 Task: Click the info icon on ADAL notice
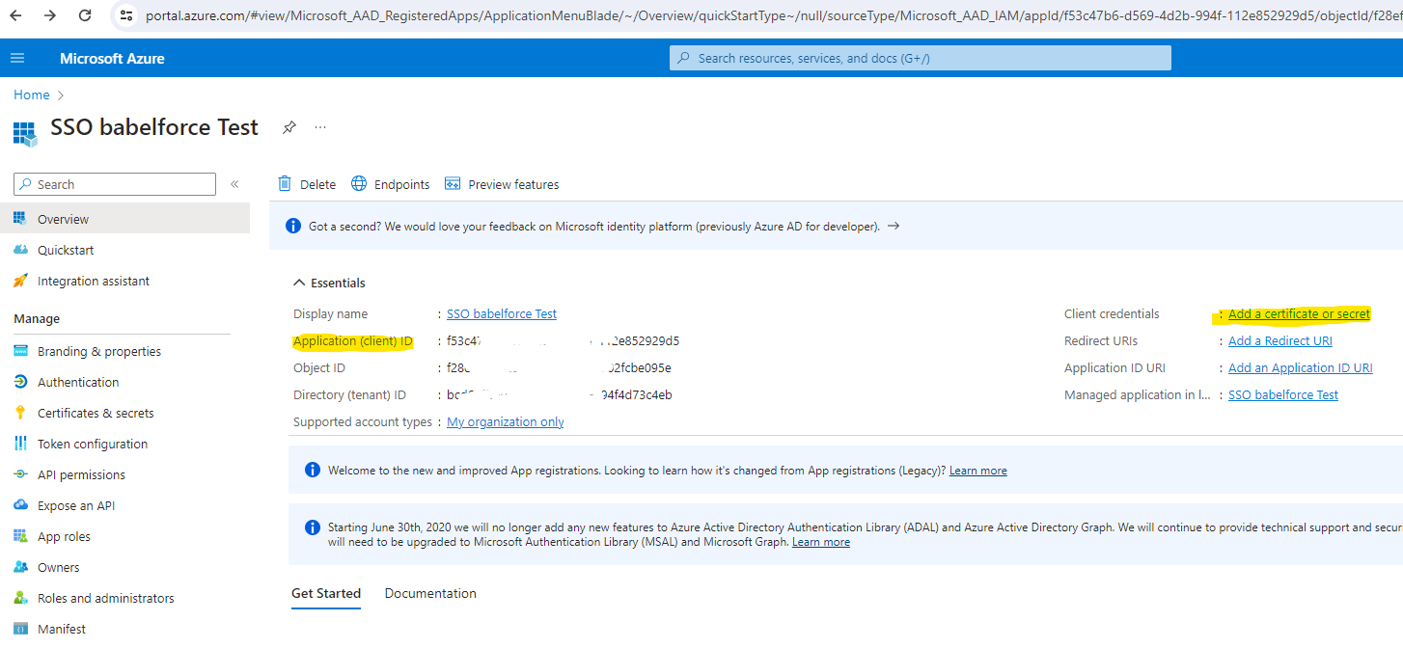click(x=313, y=527)
